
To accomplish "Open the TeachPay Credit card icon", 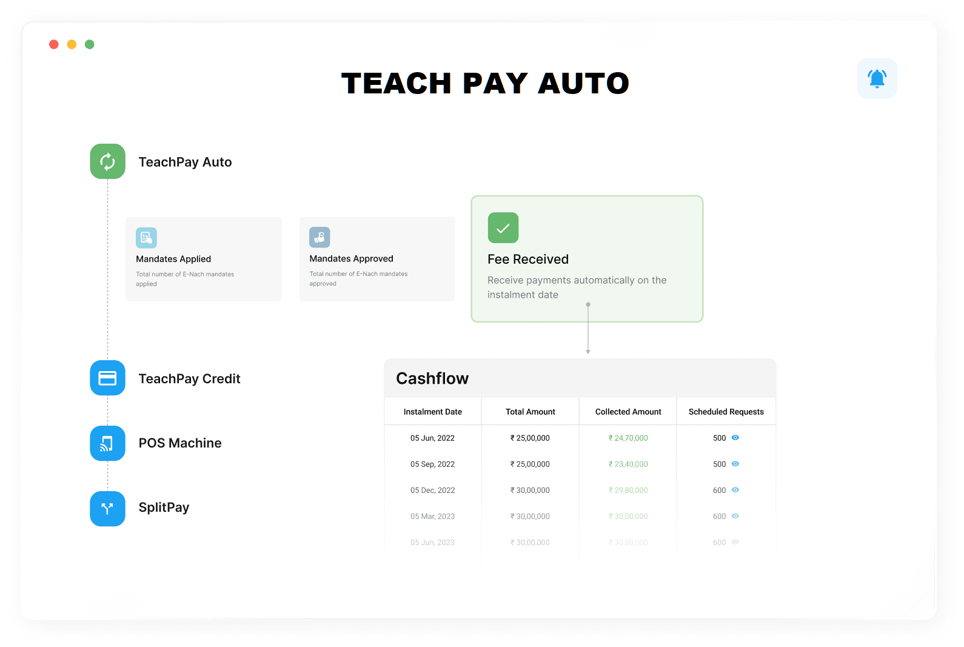I will coord(108,378).
